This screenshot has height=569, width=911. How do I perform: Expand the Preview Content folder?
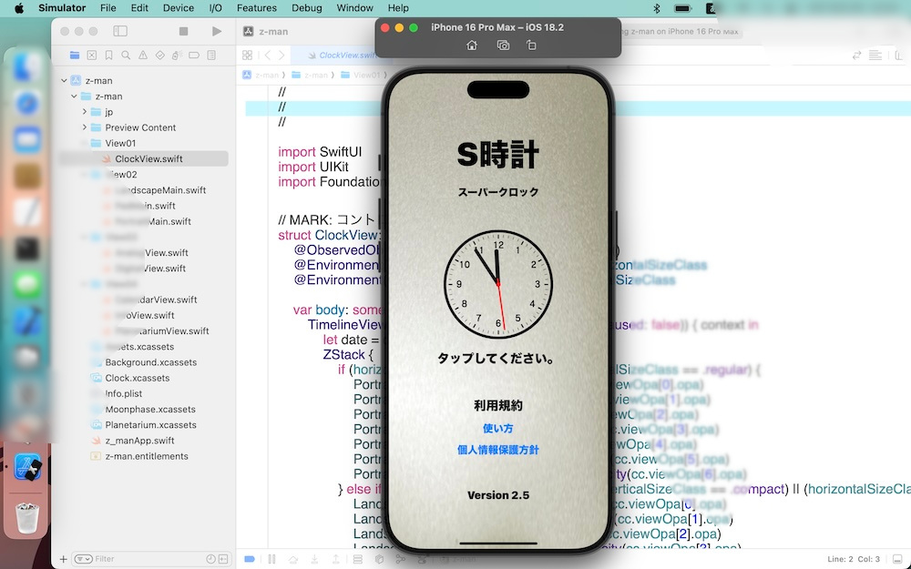point(85,127)
